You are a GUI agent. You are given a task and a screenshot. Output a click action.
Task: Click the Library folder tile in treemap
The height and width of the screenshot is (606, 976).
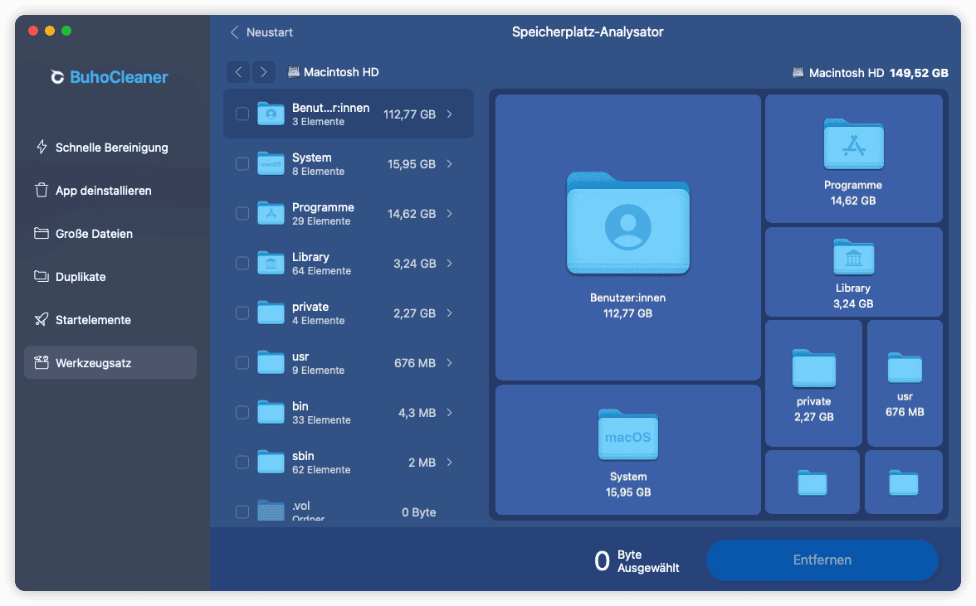(x=853, y=272)
